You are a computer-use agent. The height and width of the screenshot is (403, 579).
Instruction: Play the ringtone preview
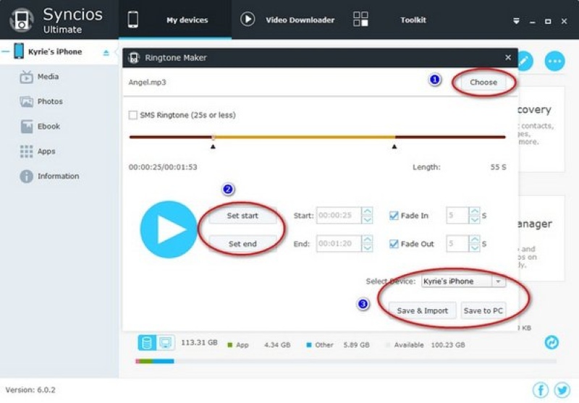click(169, 229)
